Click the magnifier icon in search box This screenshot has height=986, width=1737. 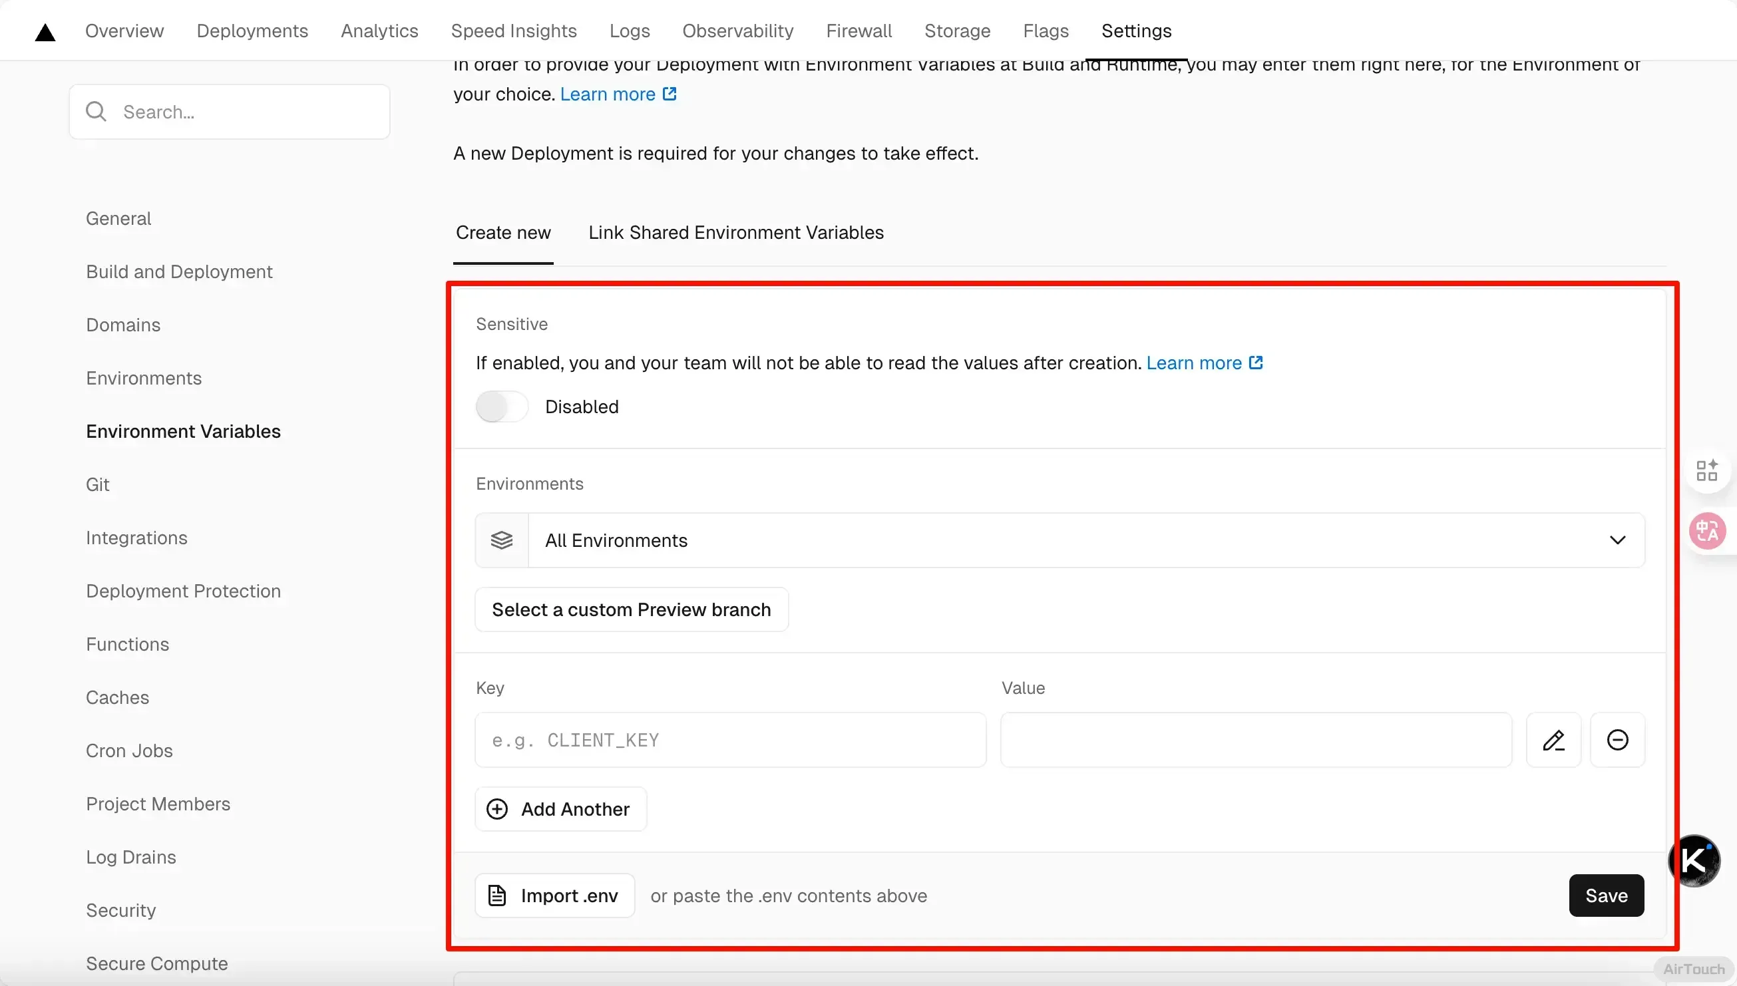pos(96,112)
